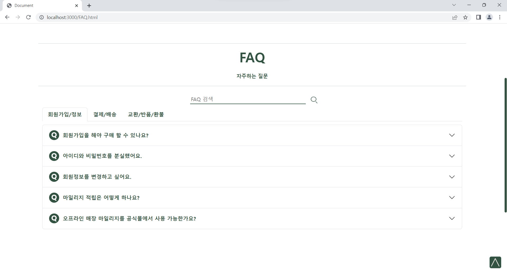Click the Q icon for 회원가입을 해야 question

54,135
